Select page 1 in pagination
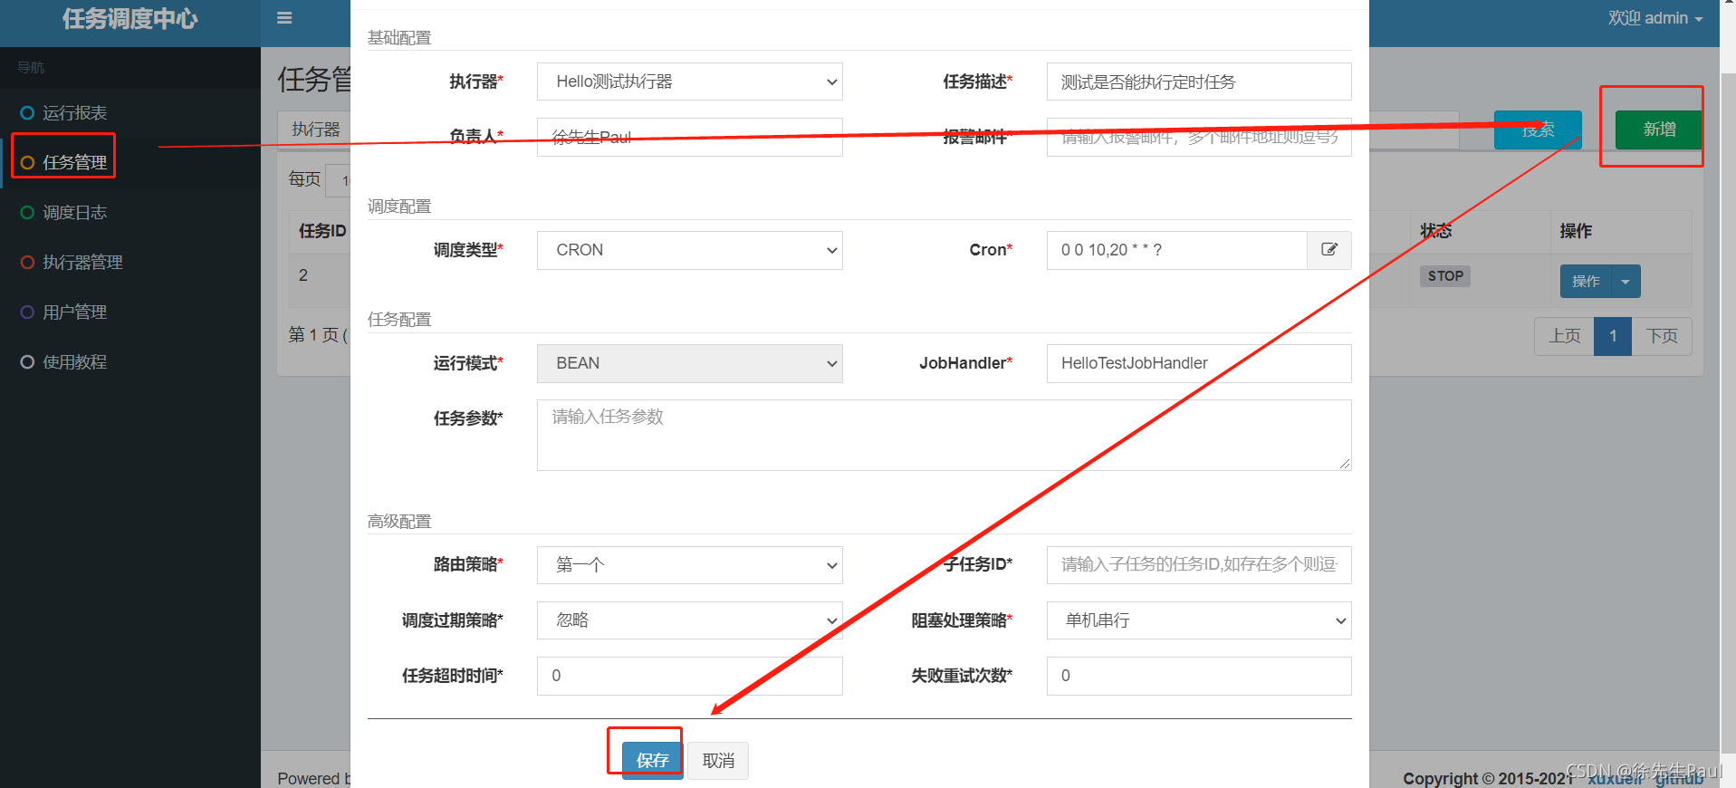Screen dimensions: 1736x788 1613,336
